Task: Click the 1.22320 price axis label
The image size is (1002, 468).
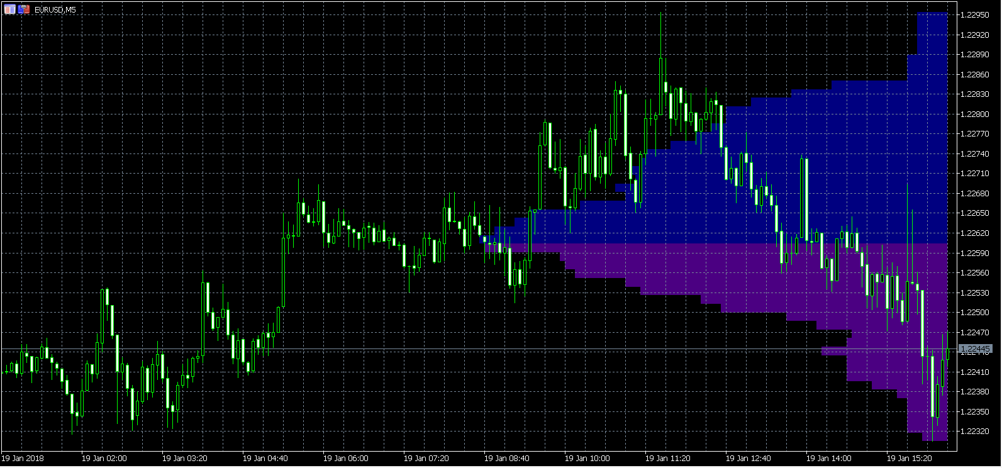Action: 975,432
